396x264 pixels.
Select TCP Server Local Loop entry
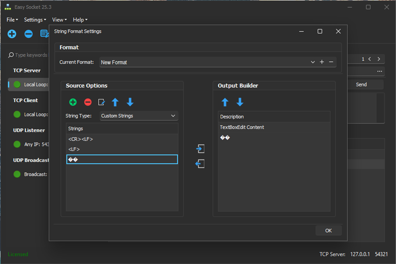point(28,85)
